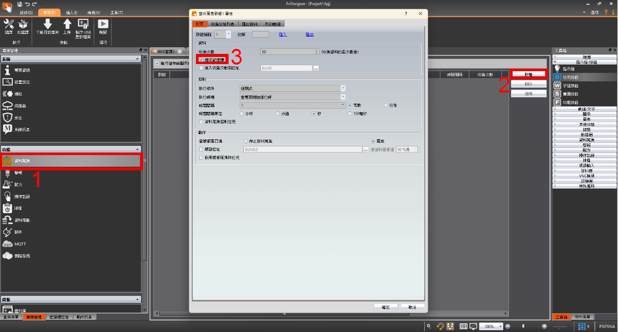This screenshot has height=332, width=618.
Task: Click the 下載目前專案 download icon
Action: (48, 26)
